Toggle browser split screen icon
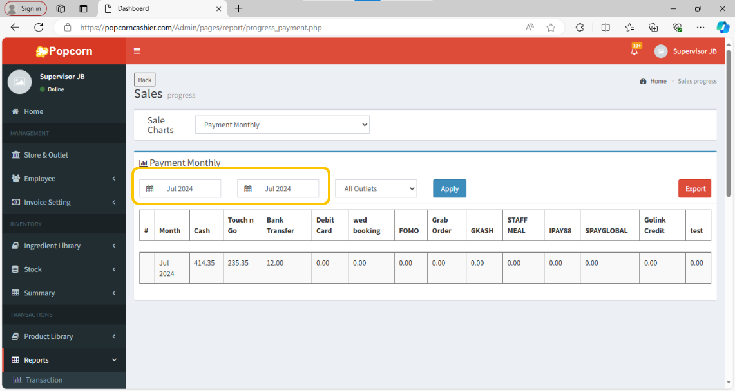The height and width of the screenshot is (391, 735). tap(606, 28)
